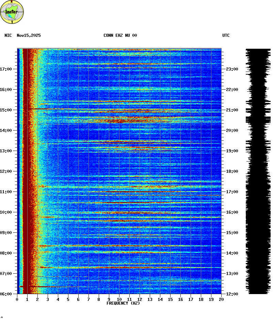Click the 10 Hz frequency tick label
This screenshot has width=273, height=321.
(119, 300)
